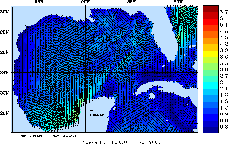This screenshot has width=228, height=145.
Task: Click the 22N latitude label
Action: pyautogui.click(x=4, y=93)
